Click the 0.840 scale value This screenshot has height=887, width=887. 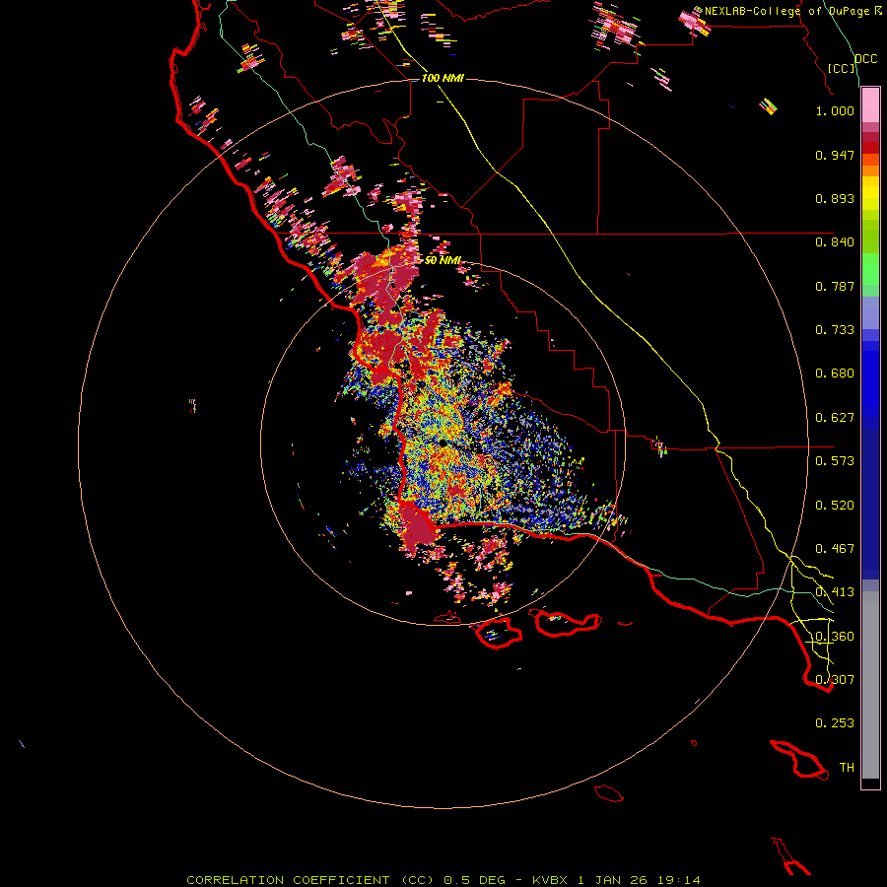[x=835, y=242]
